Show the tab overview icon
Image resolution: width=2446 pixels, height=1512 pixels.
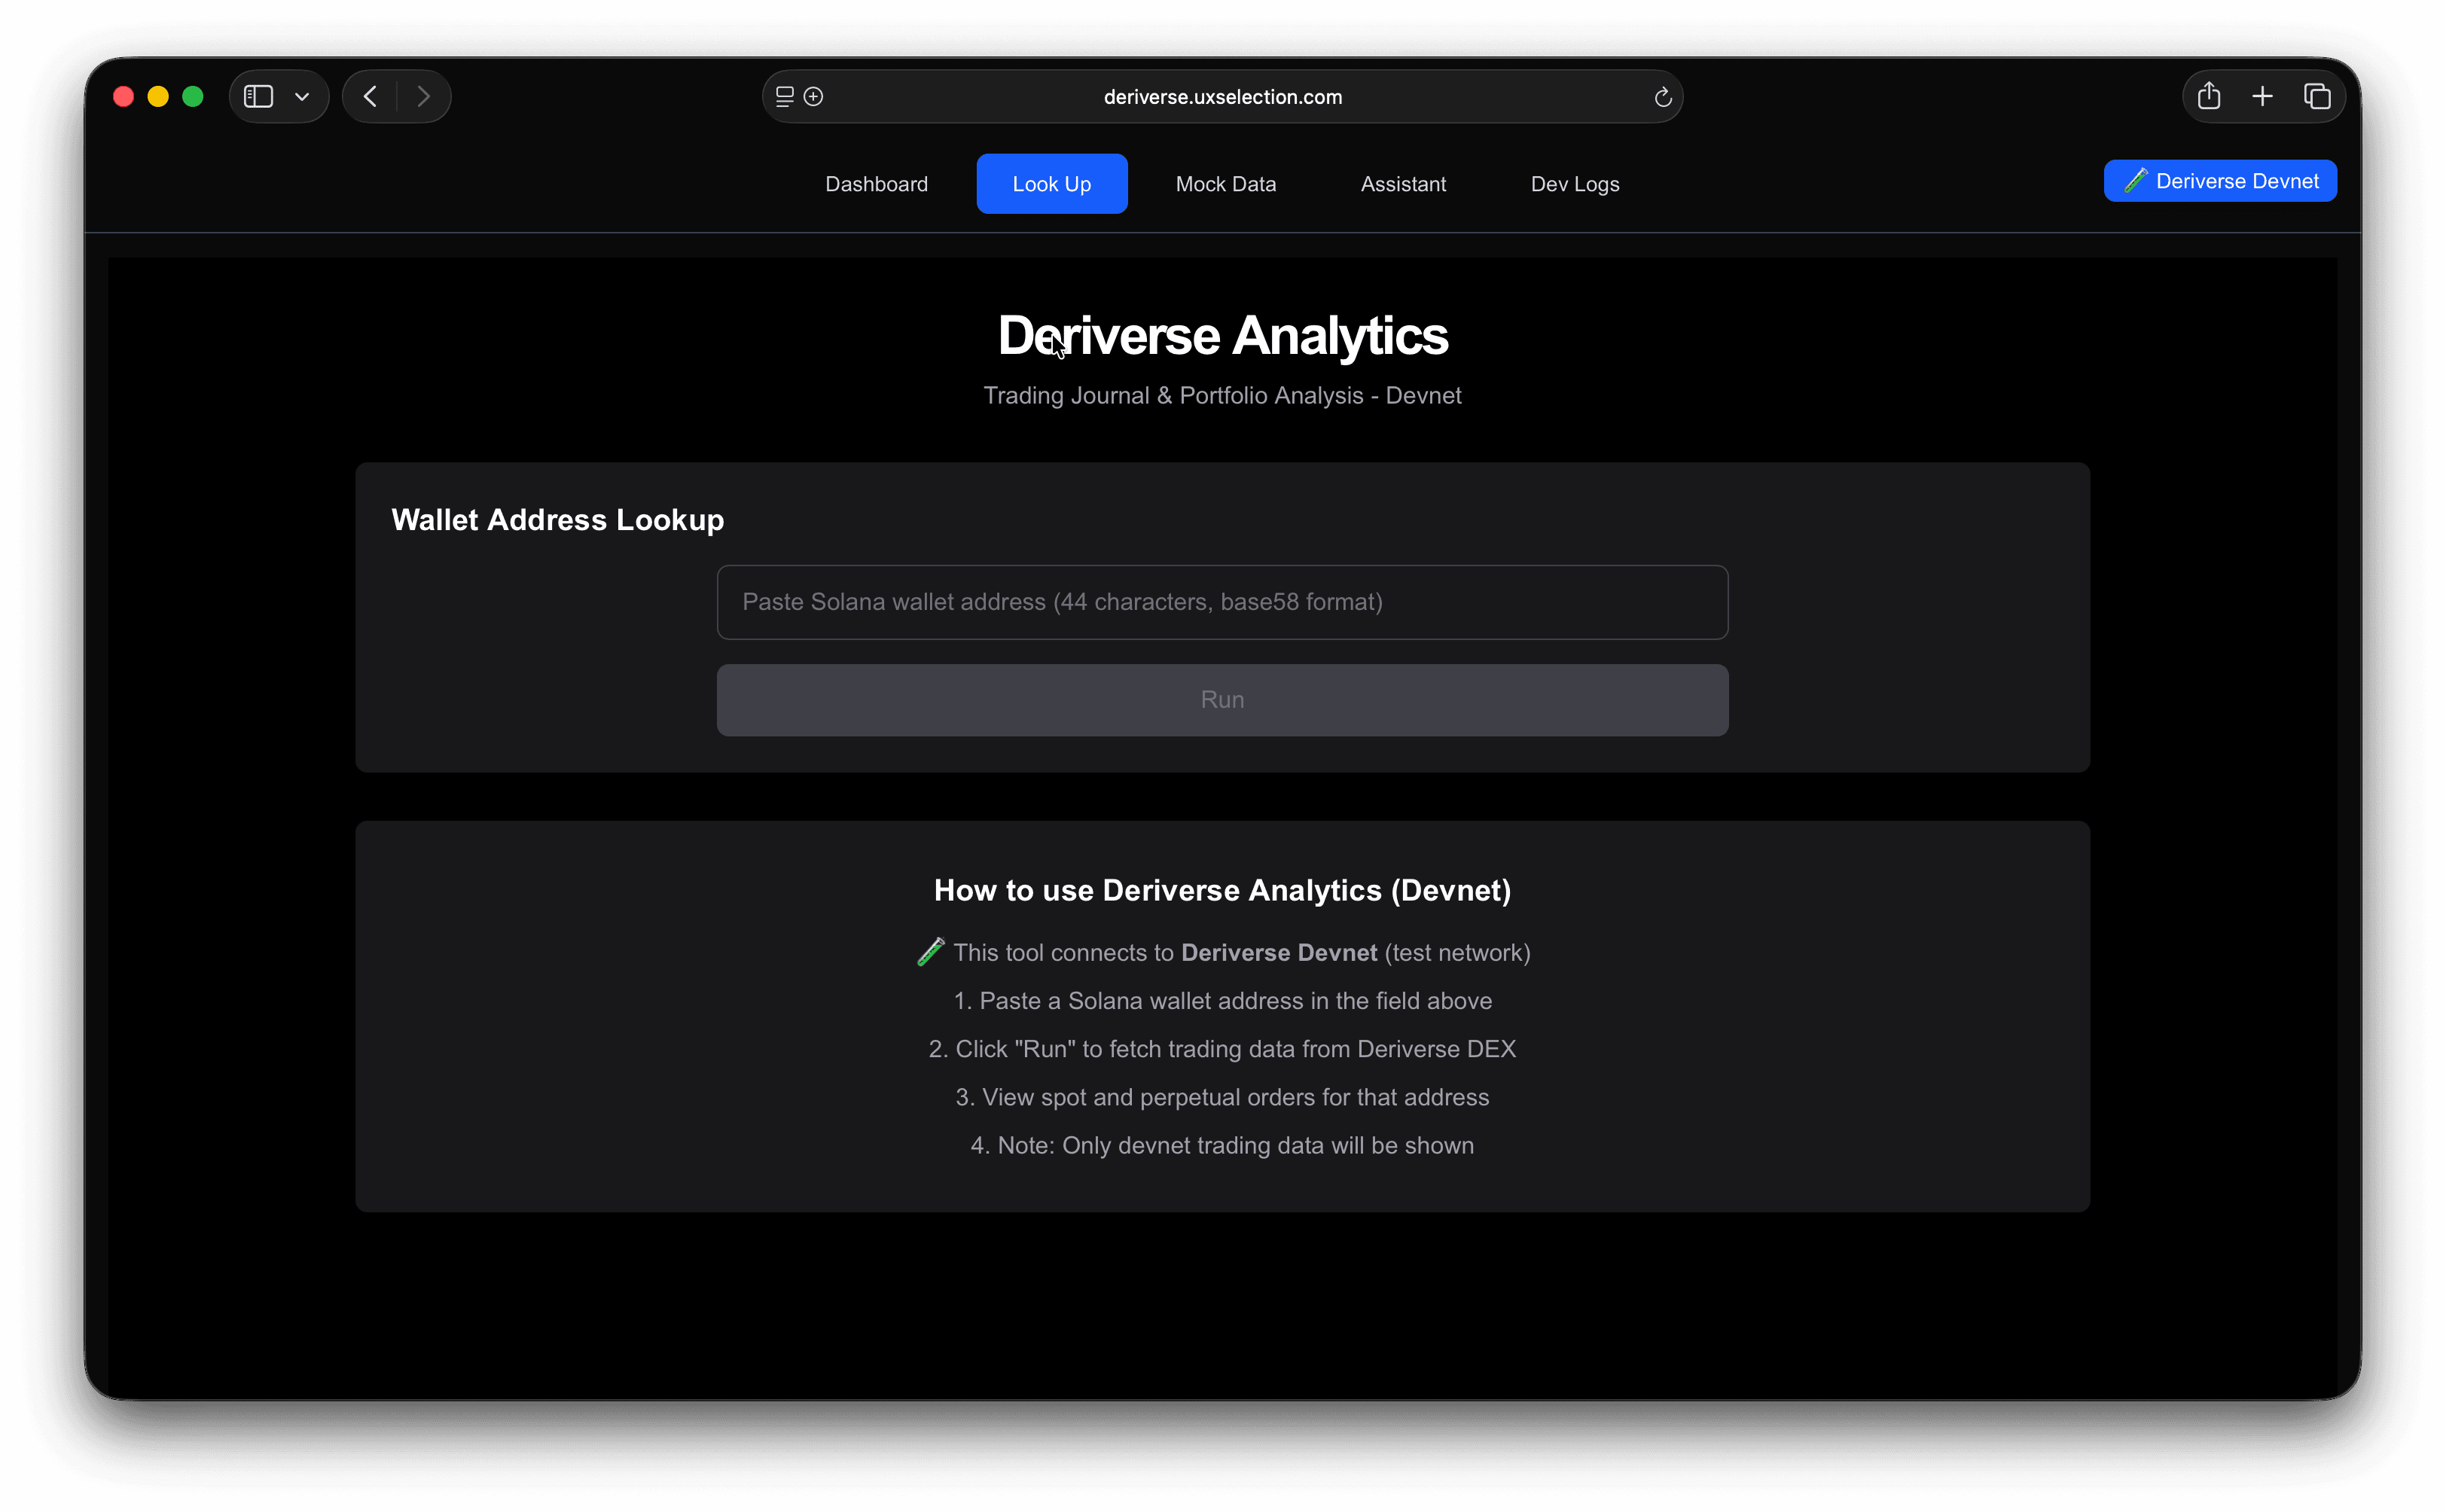click(x=2317, y=97)
